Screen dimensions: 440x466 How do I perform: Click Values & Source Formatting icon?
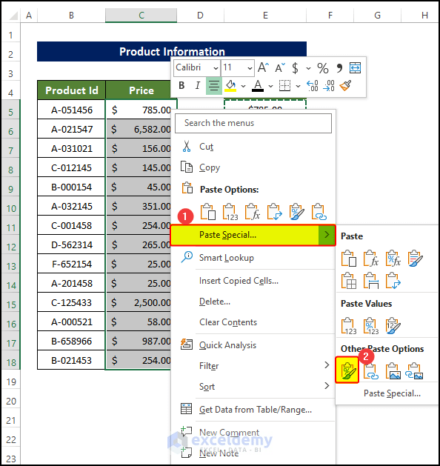coord(393,326)
